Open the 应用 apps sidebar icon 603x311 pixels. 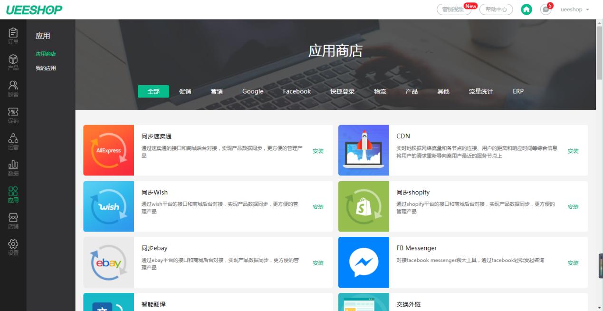(x=13, y=194)
